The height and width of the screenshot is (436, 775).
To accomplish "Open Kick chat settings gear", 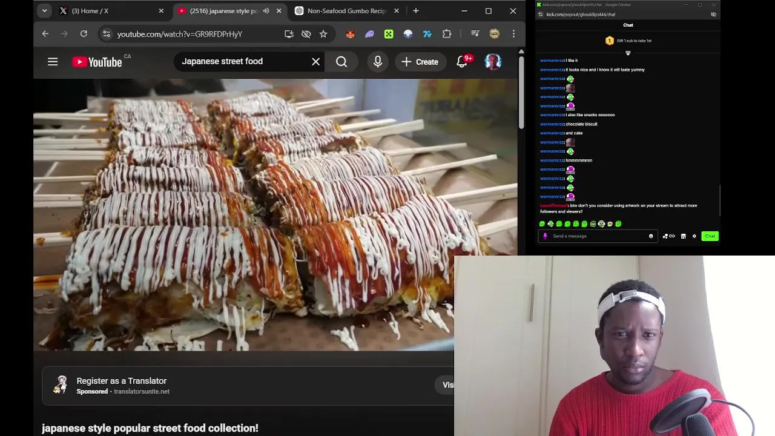I will (x=694, y=236).
